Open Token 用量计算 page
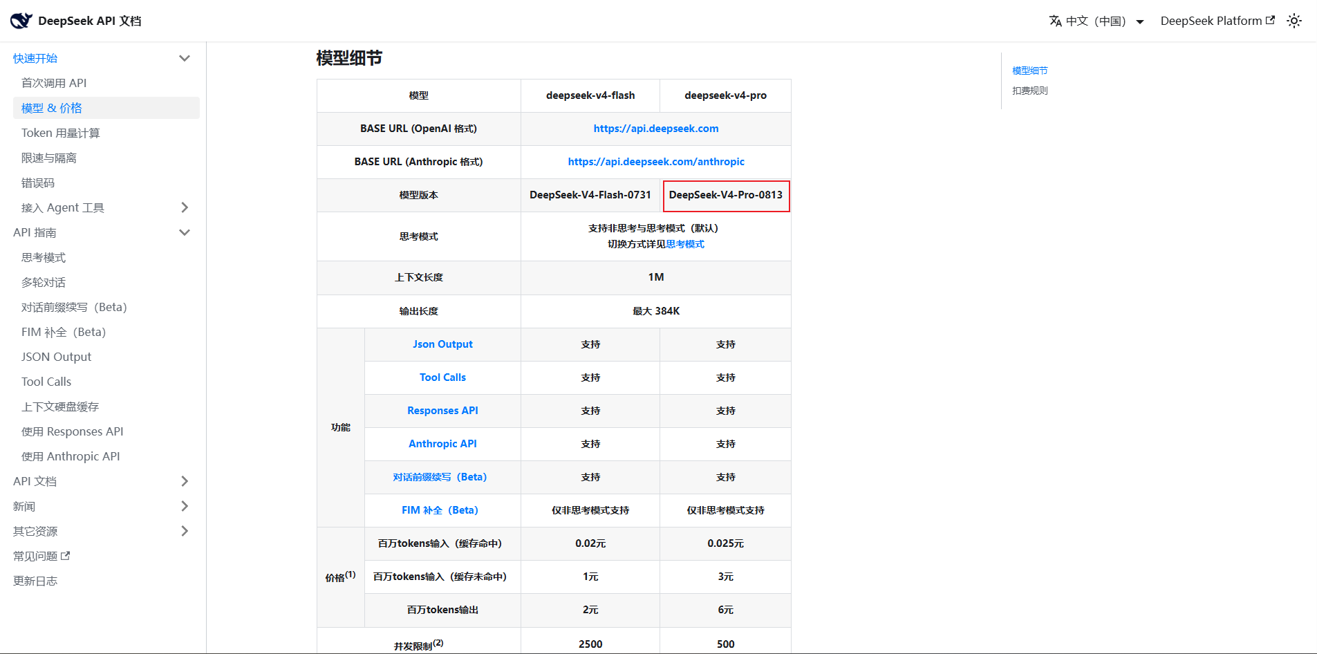This screenshot has height=654, width=1317. click(61, 133)
